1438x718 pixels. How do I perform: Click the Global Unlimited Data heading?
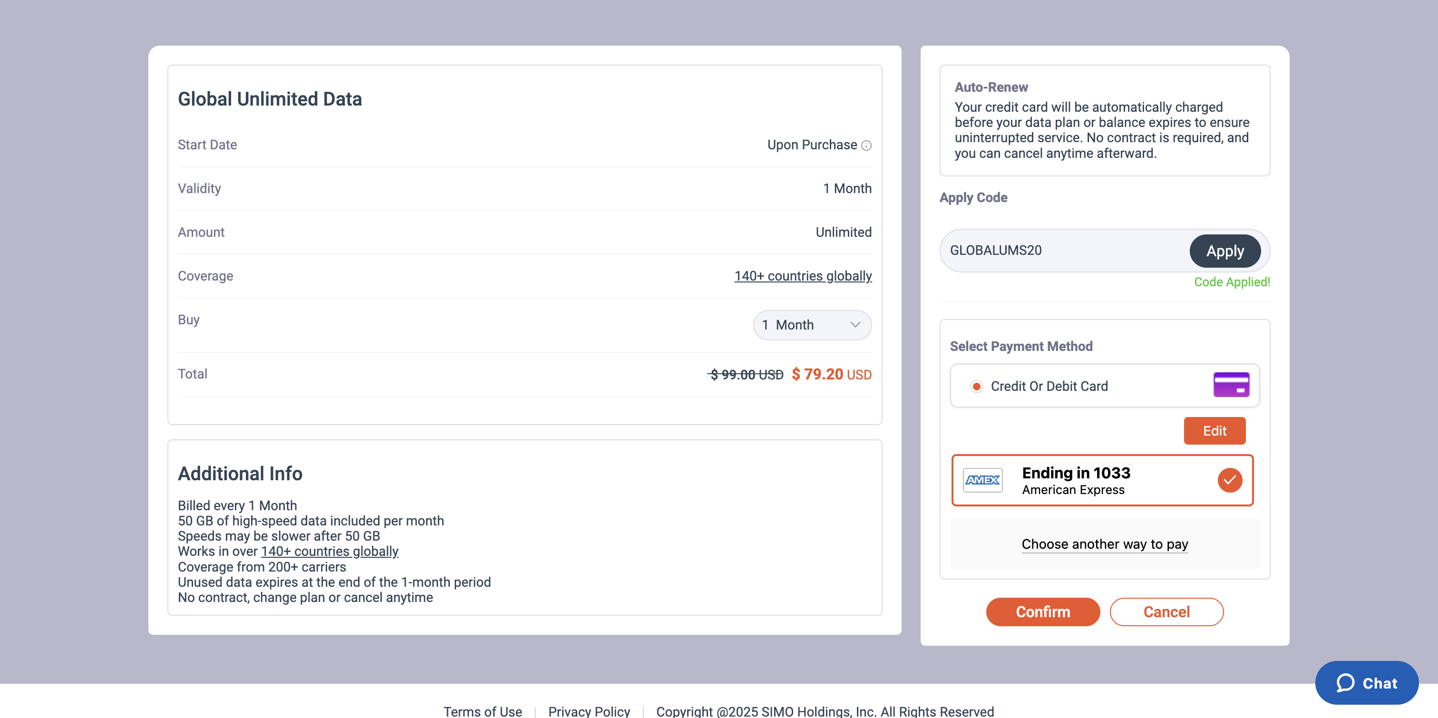pyautogui.click(x=270, y=99)
